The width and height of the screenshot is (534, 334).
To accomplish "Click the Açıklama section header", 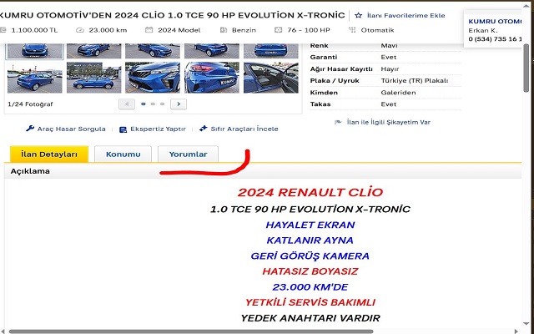I will (x=30, y=171).
